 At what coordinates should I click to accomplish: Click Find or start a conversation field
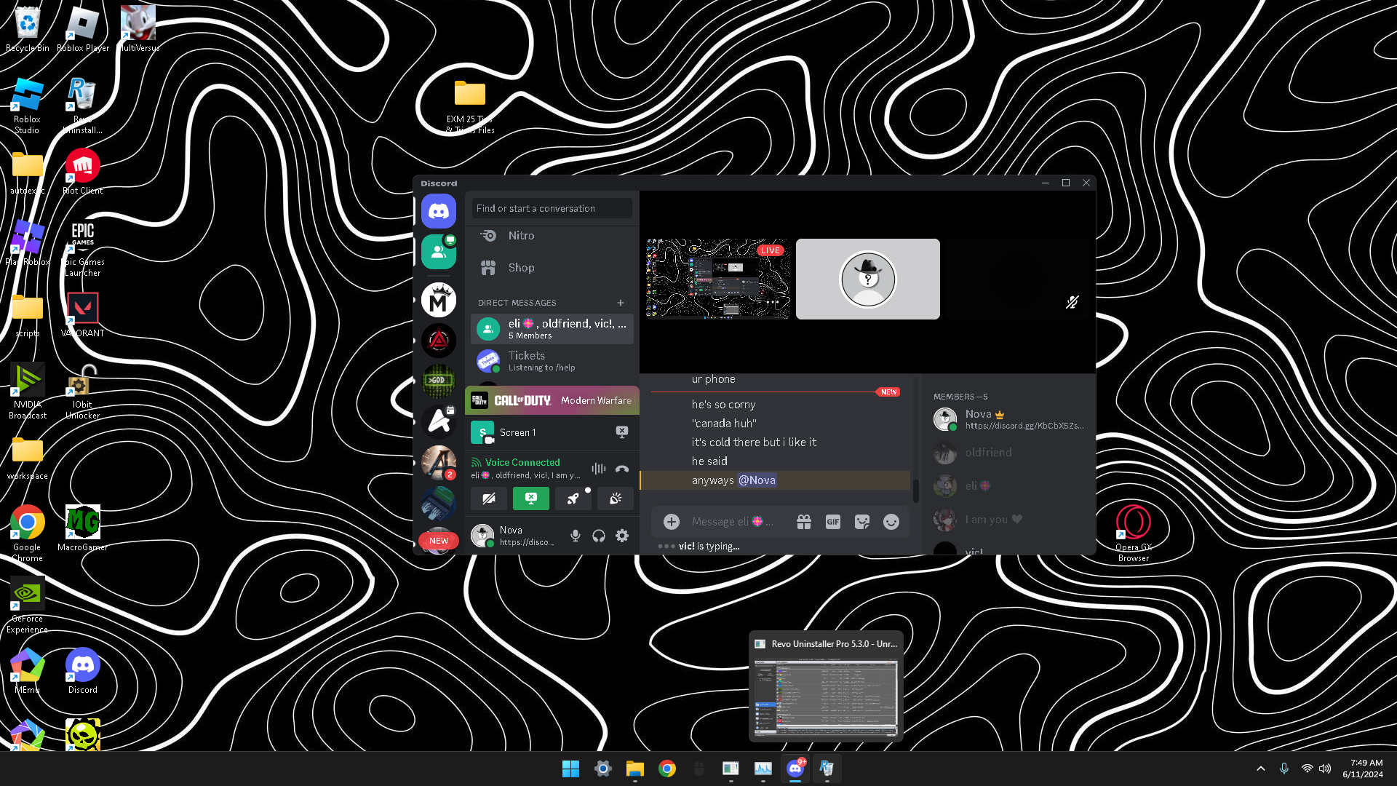click(552, 209)
